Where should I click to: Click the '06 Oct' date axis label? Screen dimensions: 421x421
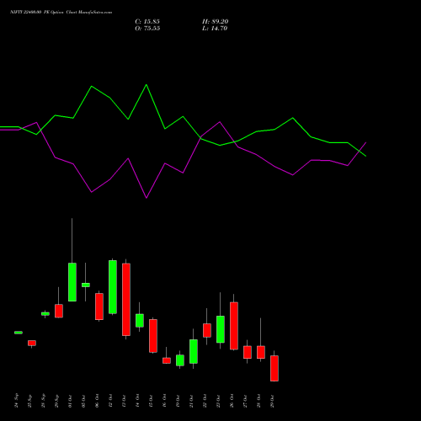pyautogui.click(x=97, y=401)
